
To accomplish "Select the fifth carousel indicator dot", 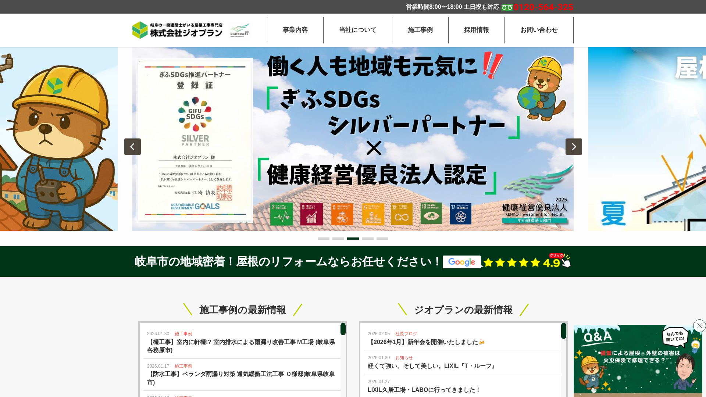I will pyautogui.click(x=382, y=238).
